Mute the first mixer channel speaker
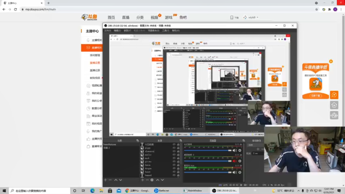This screenshot has height=194, width=345. [x=234, y=150]
